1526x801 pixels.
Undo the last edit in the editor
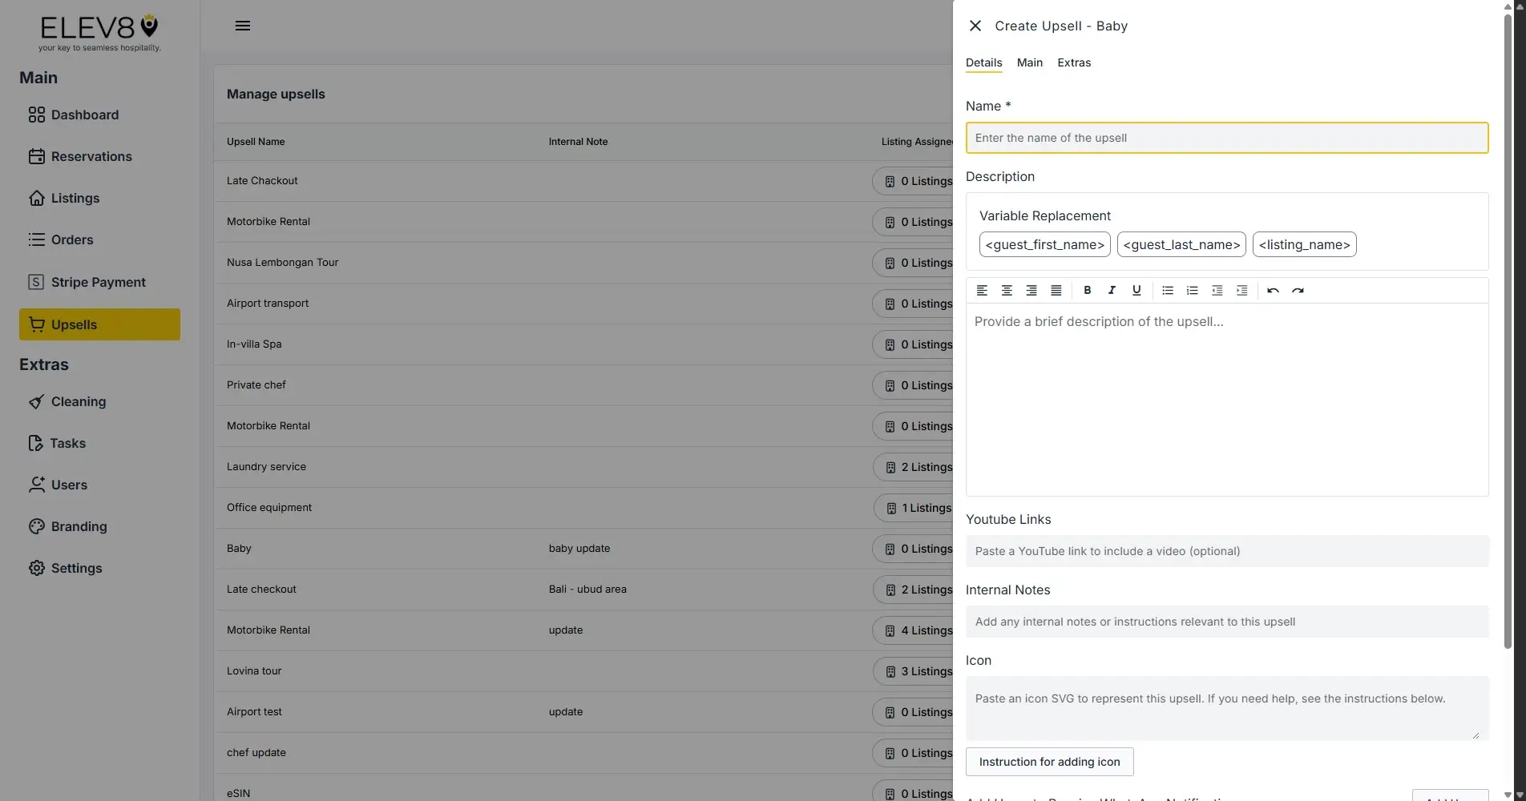pyautogui.click(x=1273, y=290)
